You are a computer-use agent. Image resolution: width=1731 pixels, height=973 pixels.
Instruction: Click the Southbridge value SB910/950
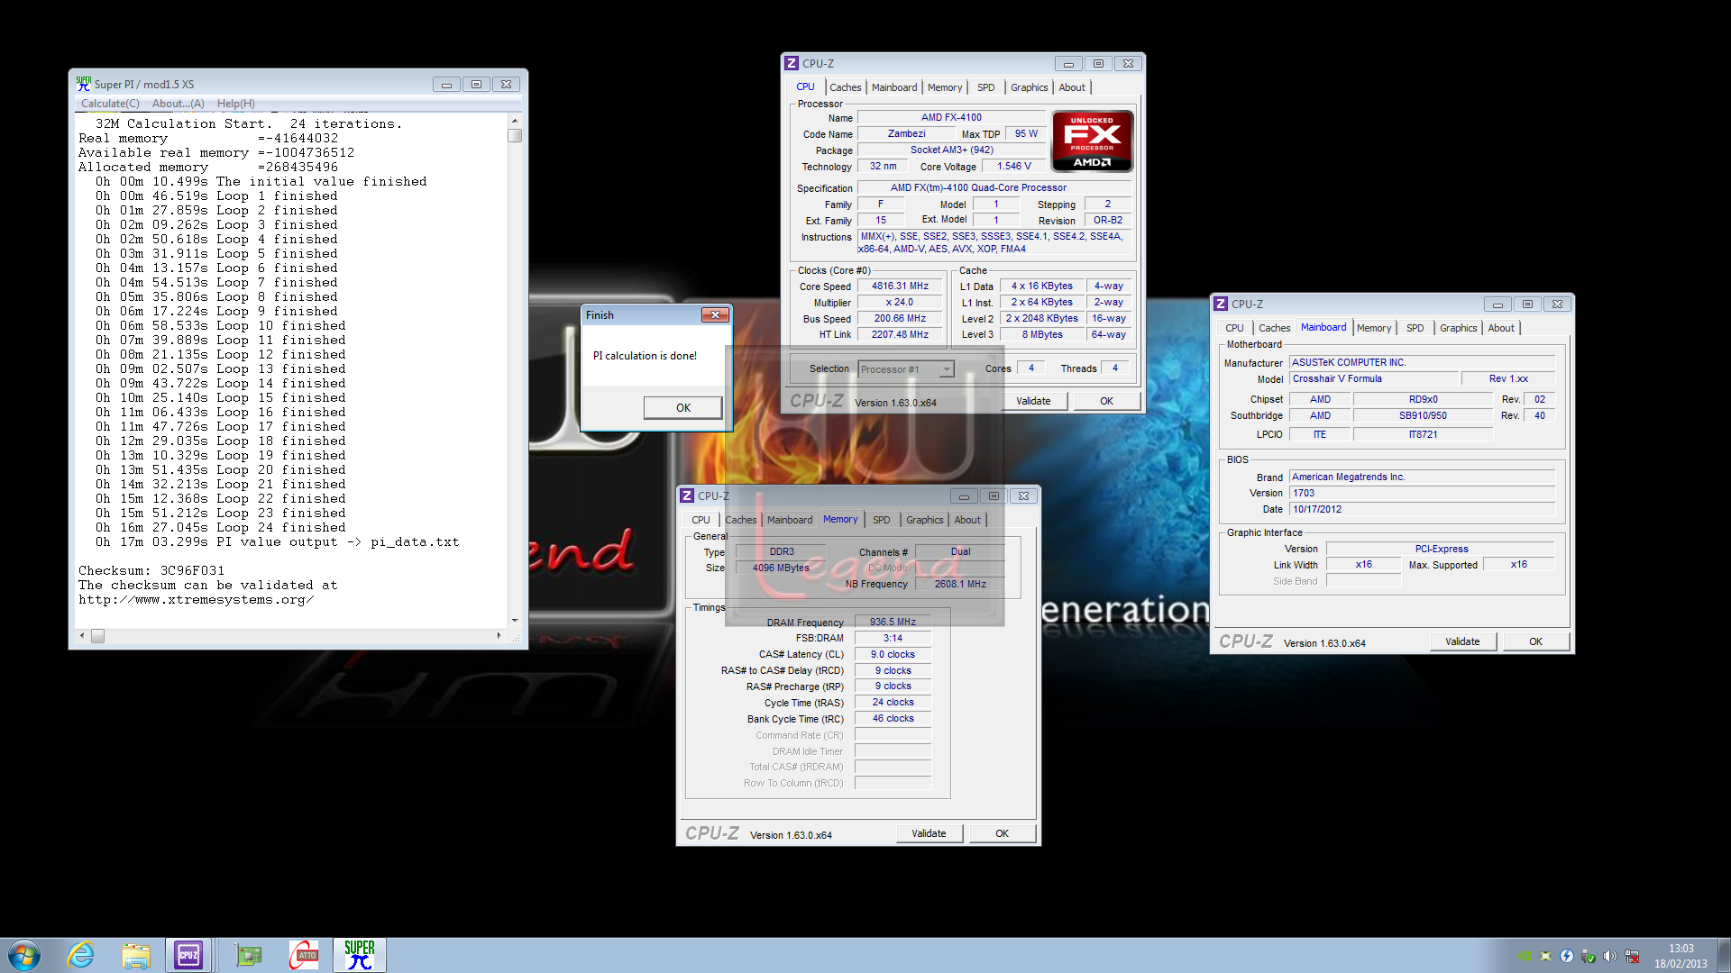pos(1423,415)
